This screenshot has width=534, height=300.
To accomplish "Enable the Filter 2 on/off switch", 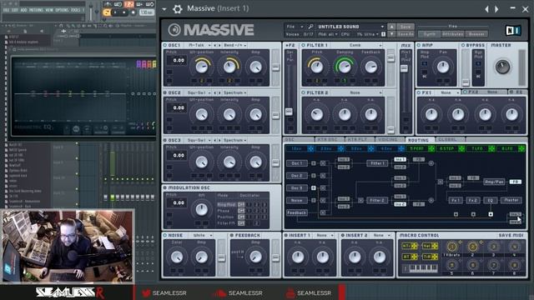I will tap(303, 92).
